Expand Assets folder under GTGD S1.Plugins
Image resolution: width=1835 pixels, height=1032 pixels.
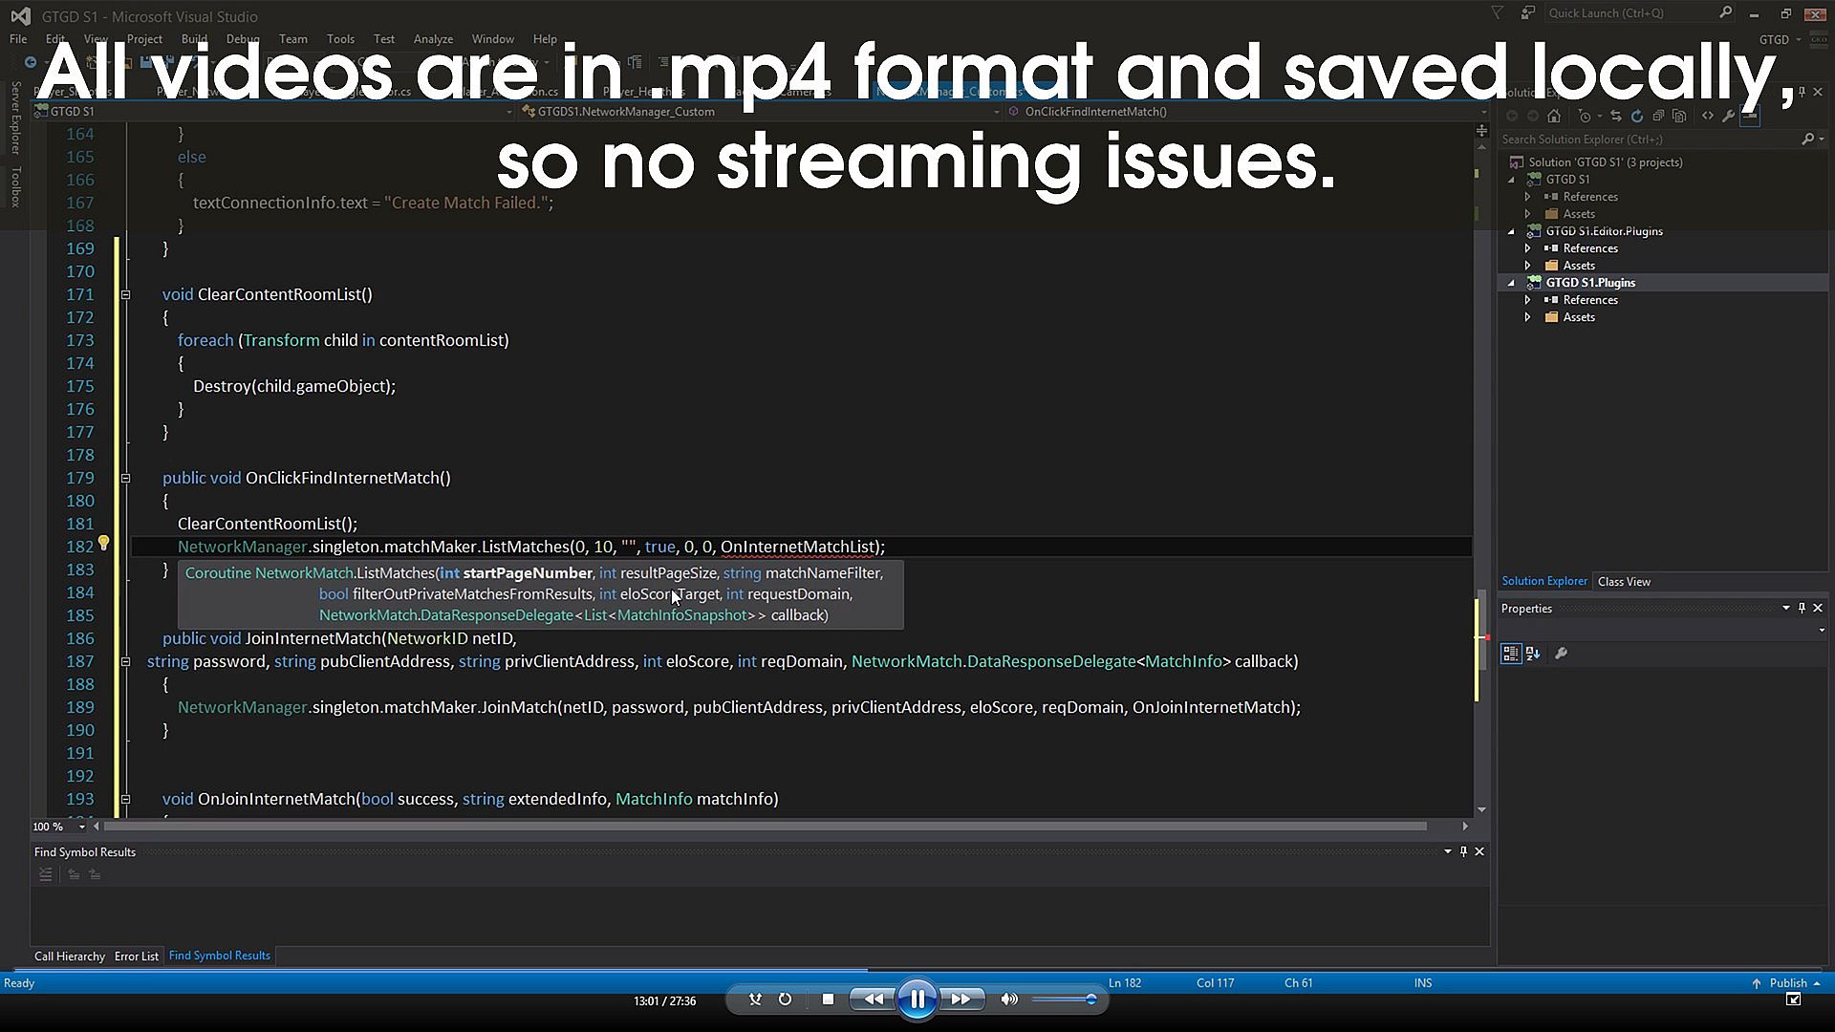1527,317
